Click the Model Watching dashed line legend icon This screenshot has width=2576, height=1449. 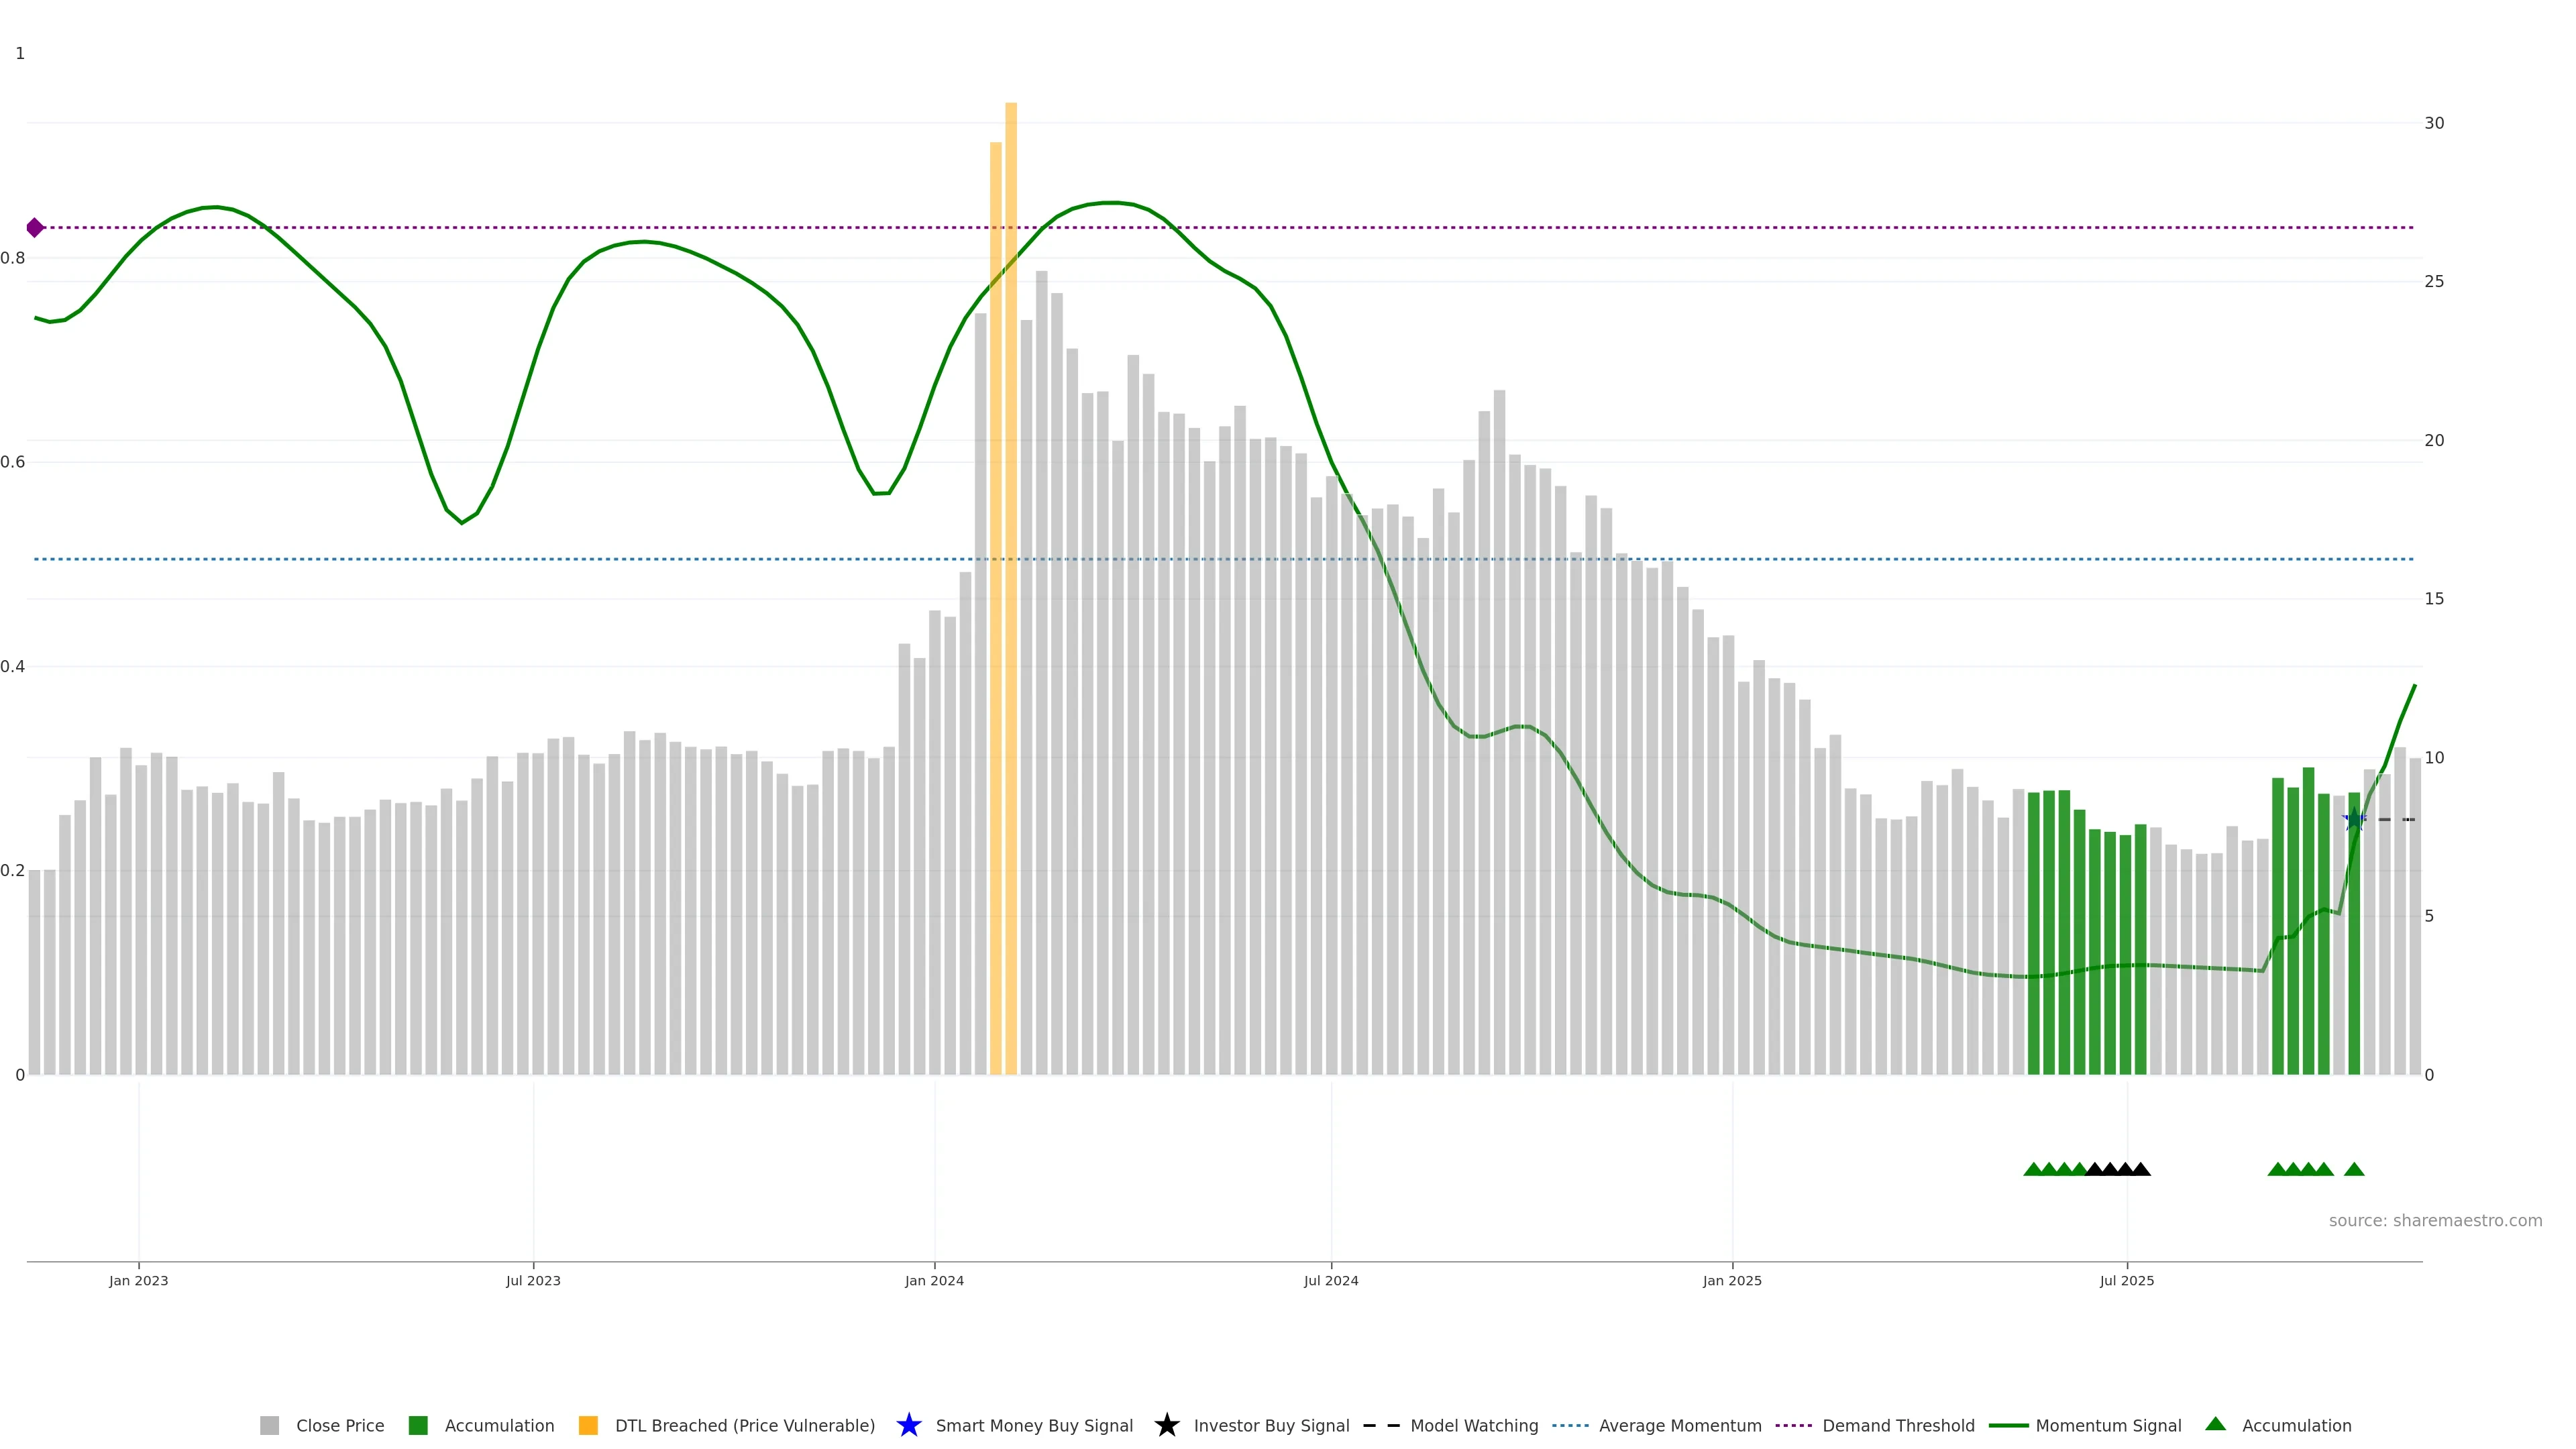point(1381,1425)
